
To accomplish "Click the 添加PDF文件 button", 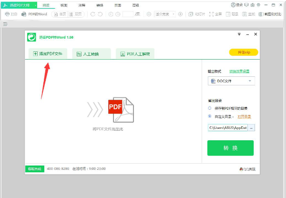I will pyautogui.click(x=48, y=54).
